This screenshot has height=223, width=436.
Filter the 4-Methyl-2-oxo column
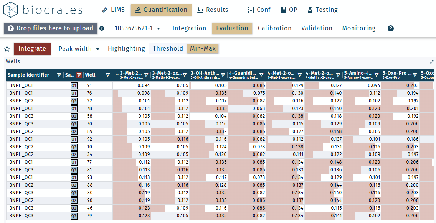point(338,75)
